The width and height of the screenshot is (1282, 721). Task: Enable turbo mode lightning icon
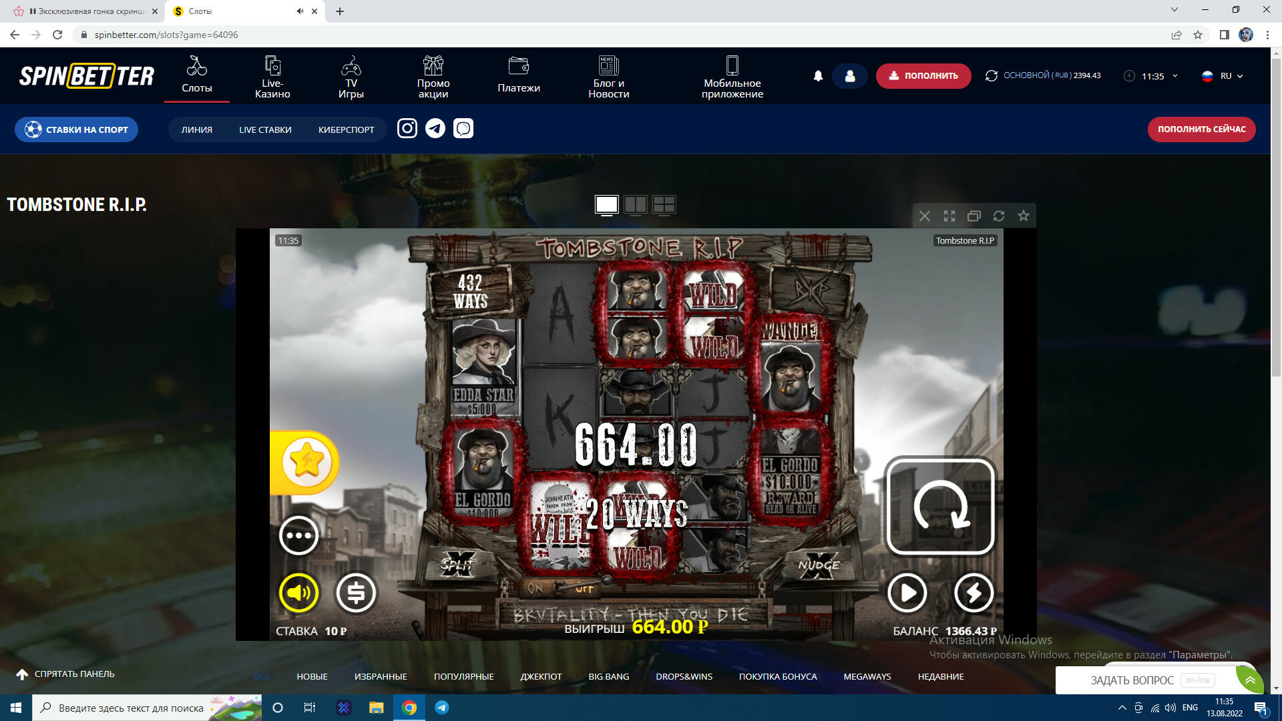(x=974, y=592)
